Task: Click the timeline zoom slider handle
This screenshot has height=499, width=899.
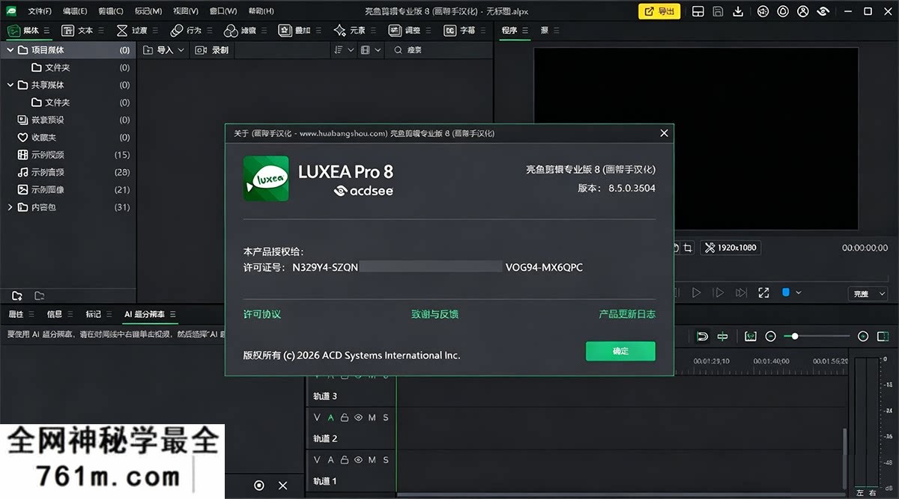Action: (795, 337)
